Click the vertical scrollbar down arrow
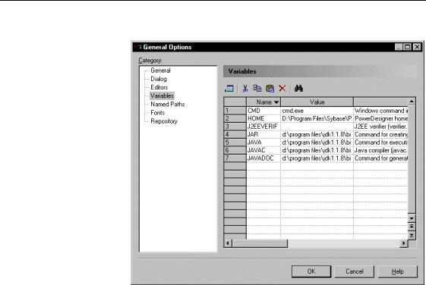Viewport: 426px width, 285px height. pos(412,218)
